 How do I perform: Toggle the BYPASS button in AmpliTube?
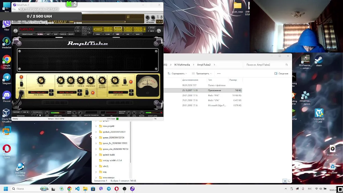pyautogui.click(x=152, y=28)
